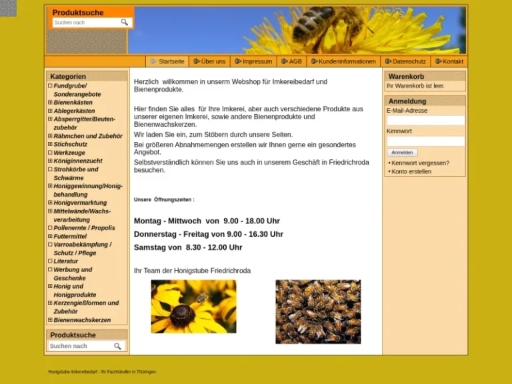Expand Rähmchen und Zubehör category
This screenshot has width=512, height=384.
click(50, 136)
